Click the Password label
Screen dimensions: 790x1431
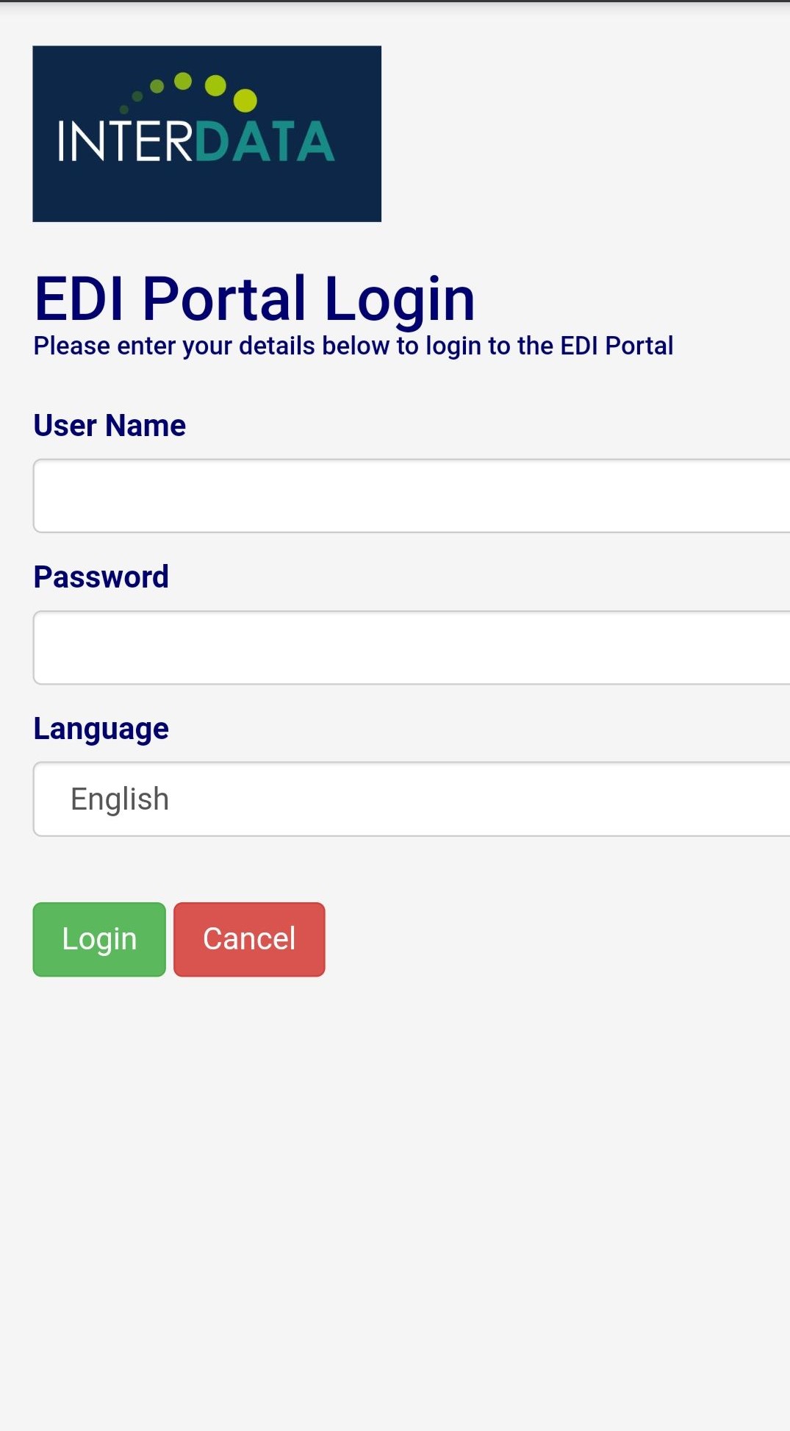point(101,577)
